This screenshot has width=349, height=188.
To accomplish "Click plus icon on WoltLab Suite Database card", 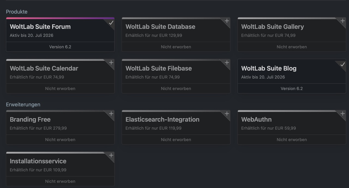I will [227, 21].
